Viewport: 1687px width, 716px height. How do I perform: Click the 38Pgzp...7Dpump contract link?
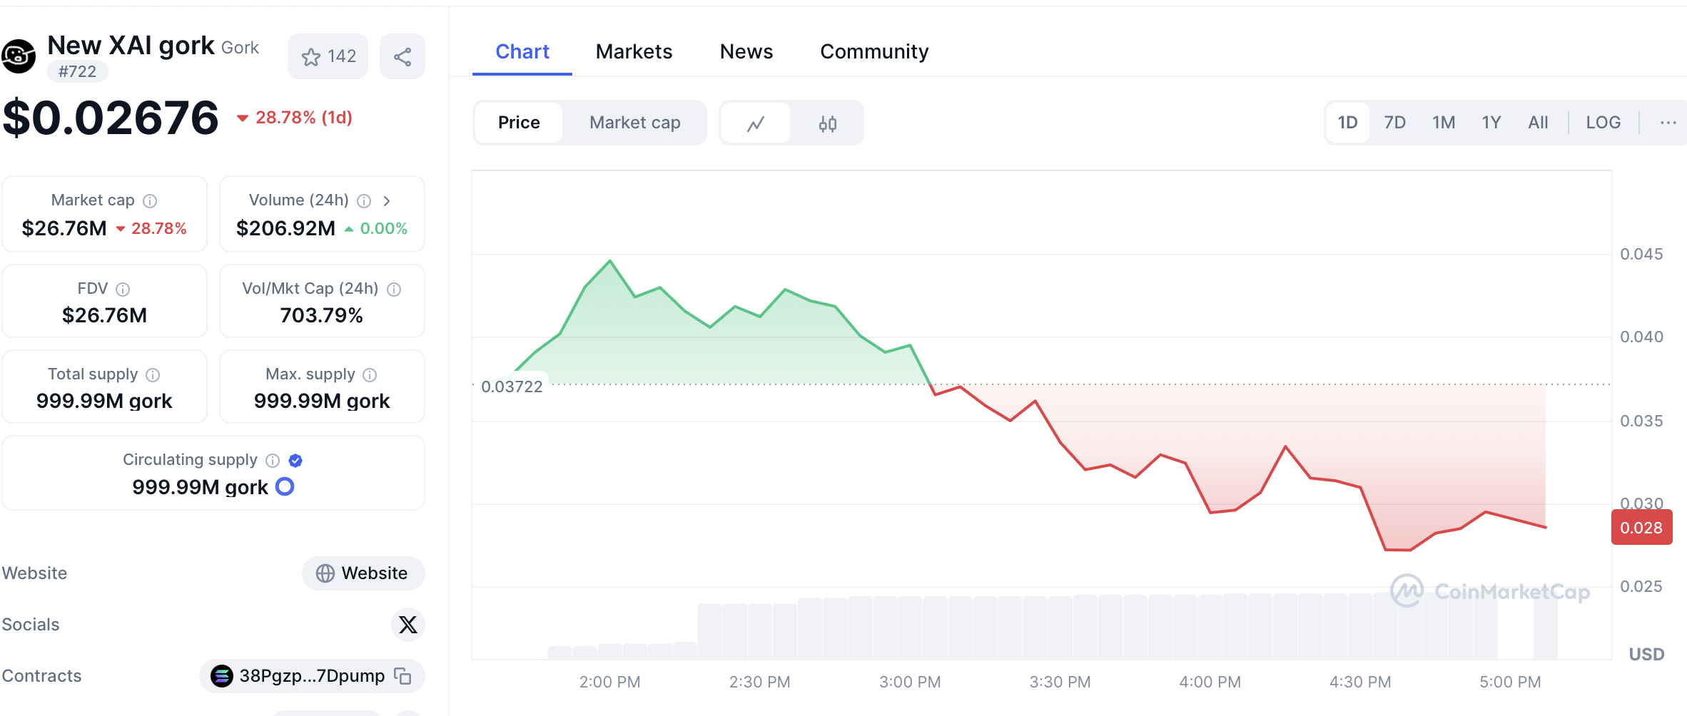[311, 676]
